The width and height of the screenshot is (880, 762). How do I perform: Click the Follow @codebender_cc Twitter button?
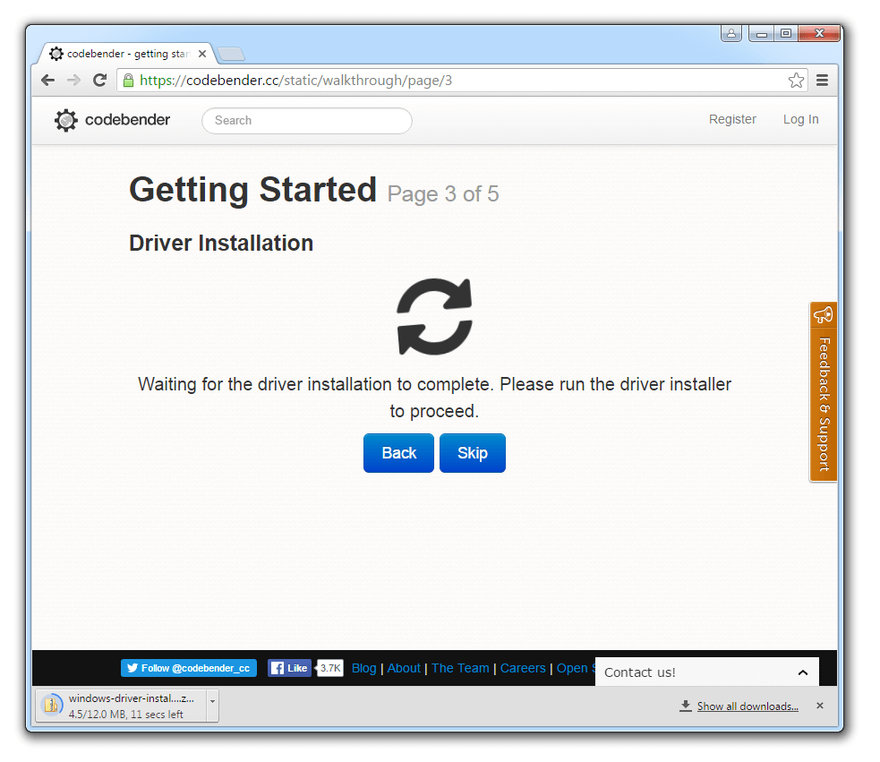[x=189, y=668]
